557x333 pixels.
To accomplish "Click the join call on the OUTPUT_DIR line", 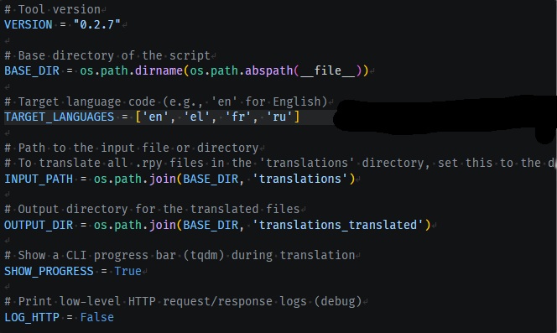I will tap(163, 225).
